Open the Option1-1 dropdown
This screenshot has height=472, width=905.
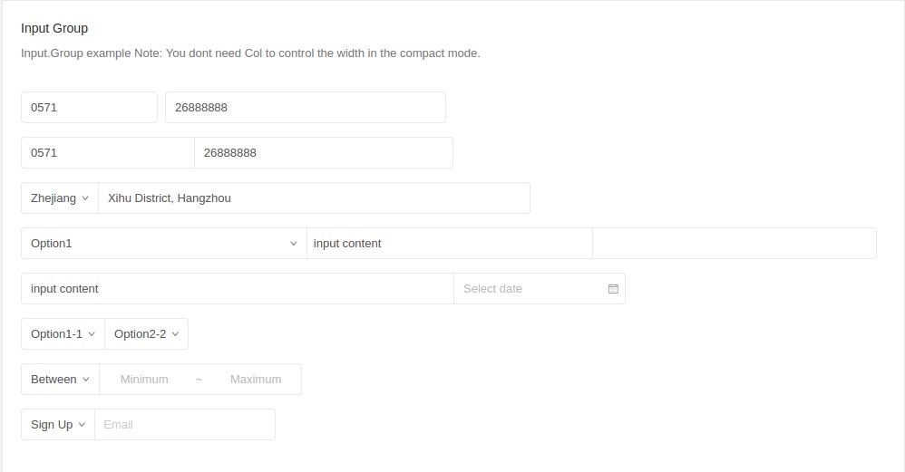[x=63, y=334]
